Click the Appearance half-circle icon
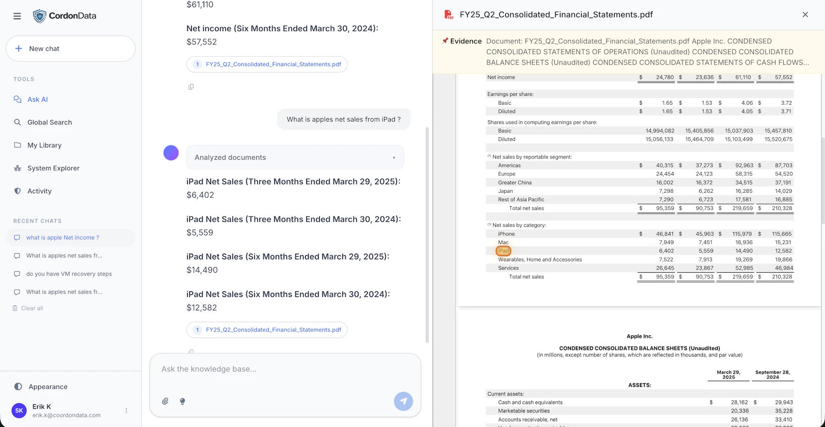This screenshot has height=427, width=825. click(18, 387)
